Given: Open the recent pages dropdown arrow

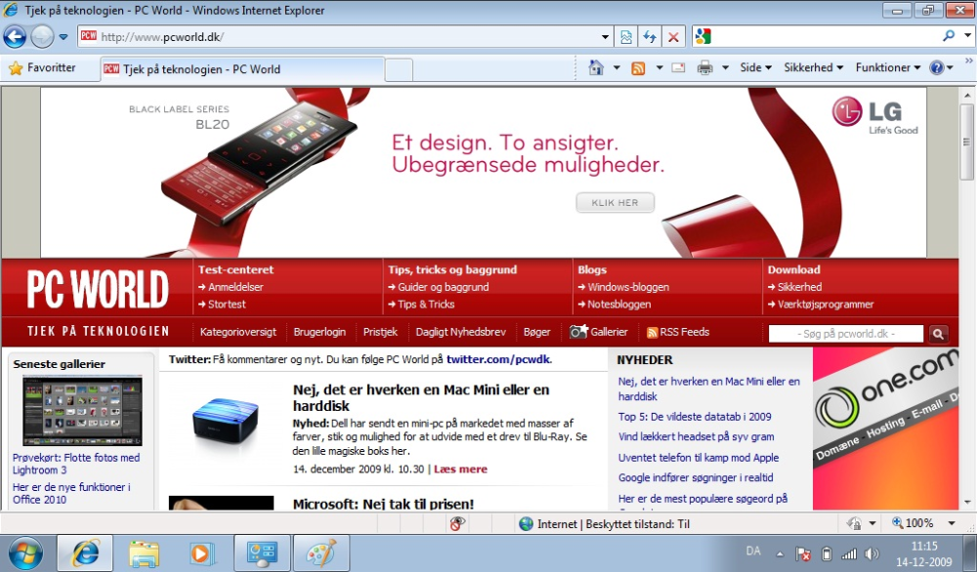Looking at the screenshot, I should click(x=63, y=37).
